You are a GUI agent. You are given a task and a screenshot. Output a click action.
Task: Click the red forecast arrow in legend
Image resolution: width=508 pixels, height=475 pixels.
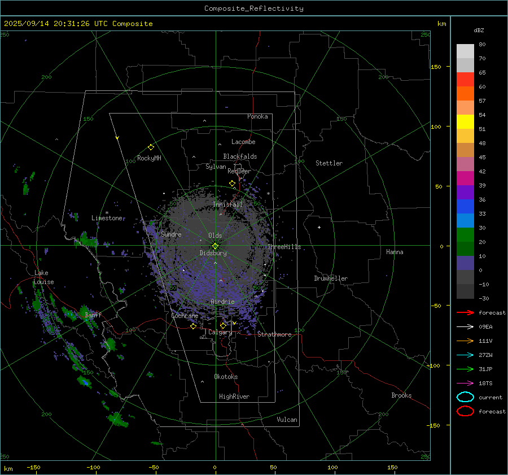(x=465, y=312)
